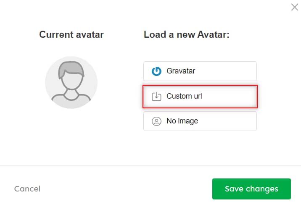This screenshot has height=207, width=301.
Task: Click the empty right side of Gravatar row
Action: [x=235, y=71]
